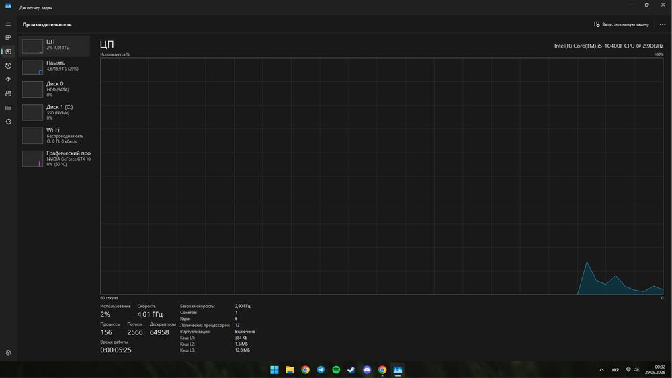Viewport: 672px width, 378px height.
Task: Click base speed value 2,90 ГГц
Action: (243, 306)
